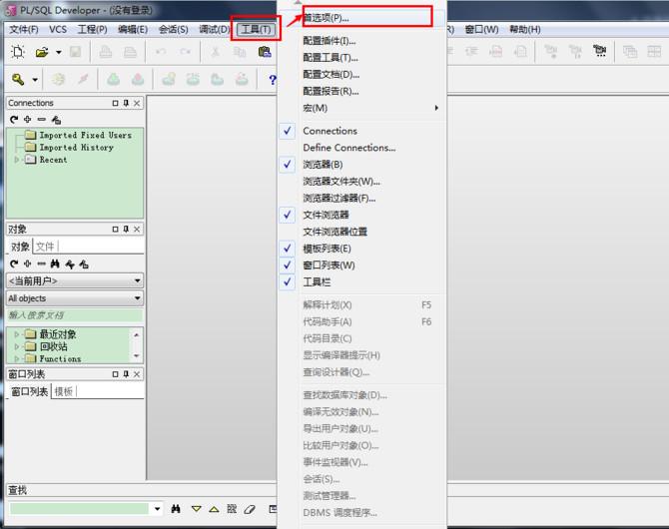Click the object search text field
Image resolution: width=669 pixels, height=529 pixels.
(x=75, y=315)
